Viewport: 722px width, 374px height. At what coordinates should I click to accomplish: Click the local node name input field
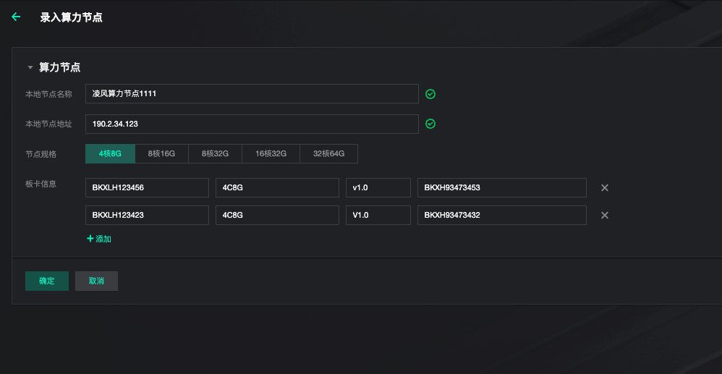252,94
